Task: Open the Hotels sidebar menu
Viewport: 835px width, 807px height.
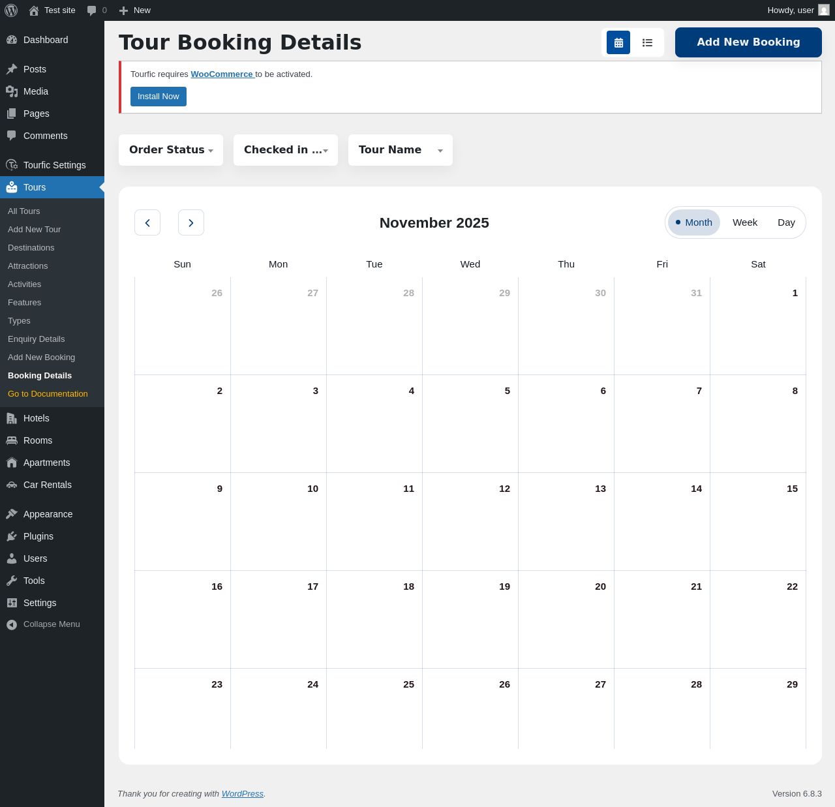Action: point(36,418)
